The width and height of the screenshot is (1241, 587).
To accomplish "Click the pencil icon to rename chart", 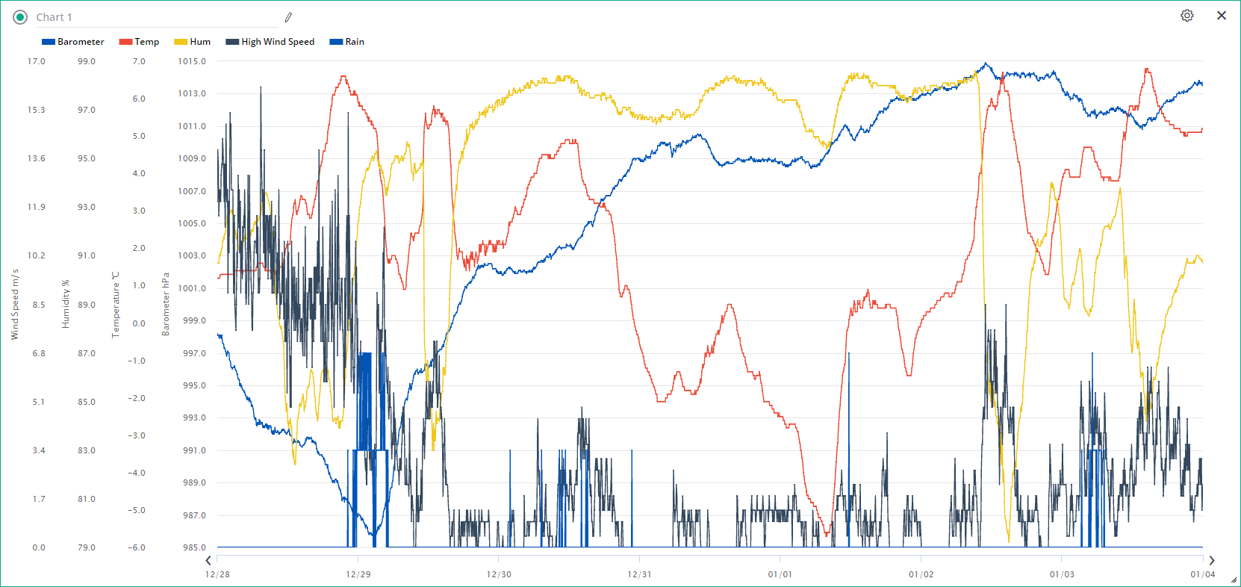I will 288,17.
